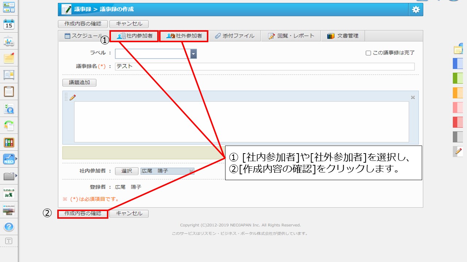Open the green circular arrow document icon
The width and height of the screenshot is (467, 262).
[9, 125]
